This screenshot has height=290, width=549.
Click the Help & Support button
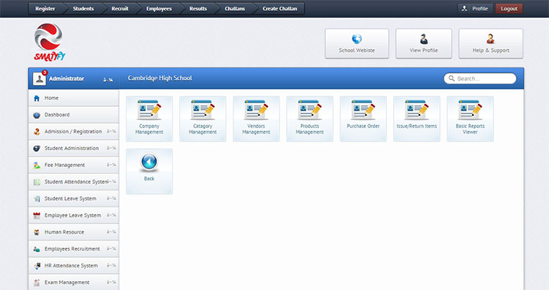click(491, 43)
